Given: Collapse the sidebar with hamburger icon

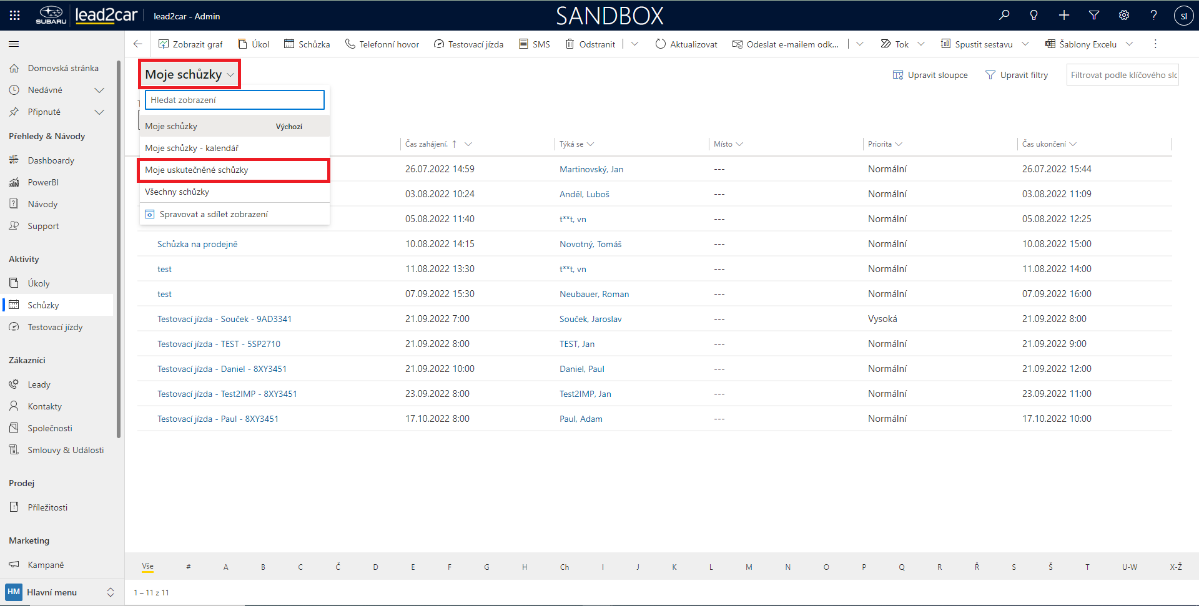Looking at the screenshot, I should click(x=14, y=44).
